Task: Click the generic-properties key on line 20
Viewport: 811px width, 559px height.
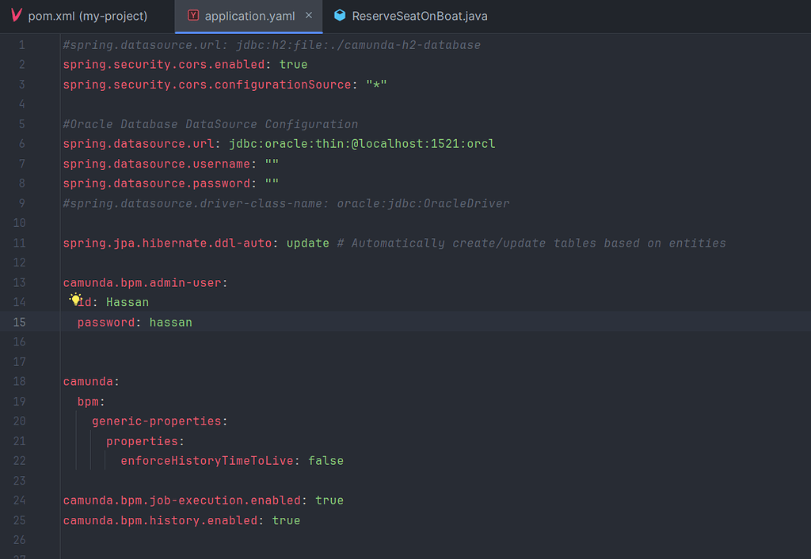Action: tap(157, 421)
